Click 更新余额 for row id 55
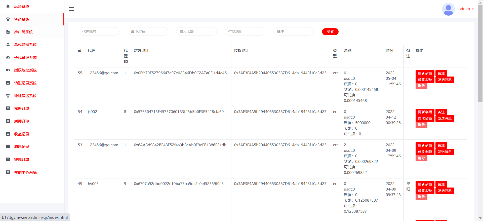 pos(425,73)
